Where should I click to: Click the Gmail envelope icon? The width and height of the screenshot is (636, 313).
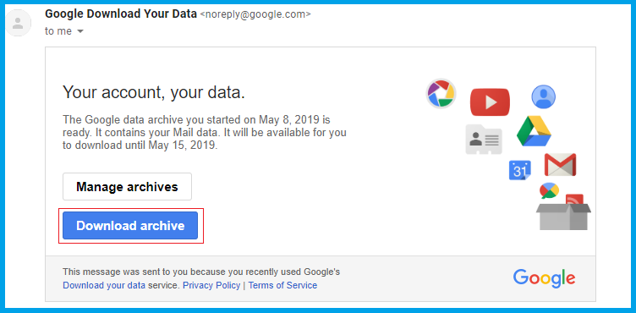pyautogui.click(x=560, y=164)
